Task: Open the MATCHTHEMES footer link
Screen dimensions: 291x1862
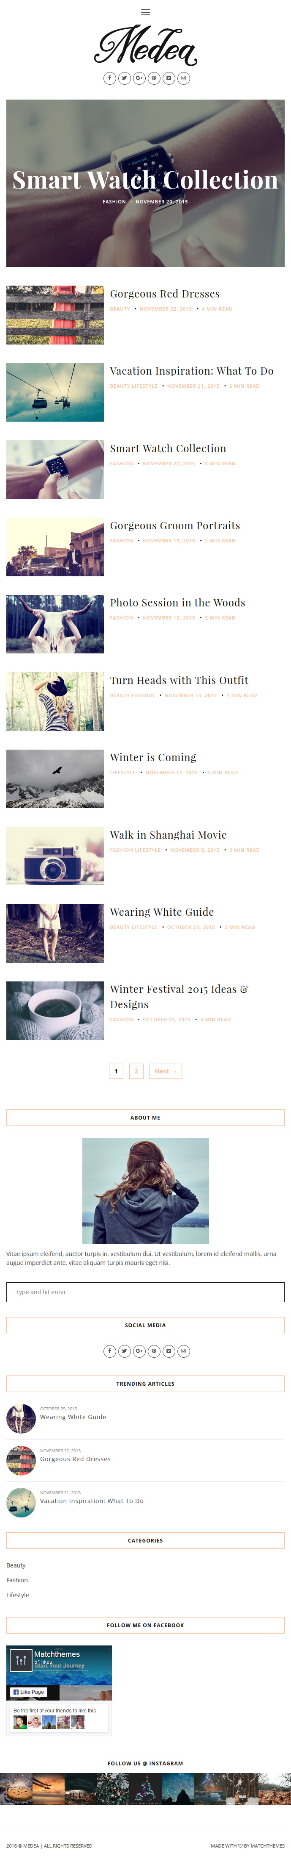Action: click(x=267, y=1845)
